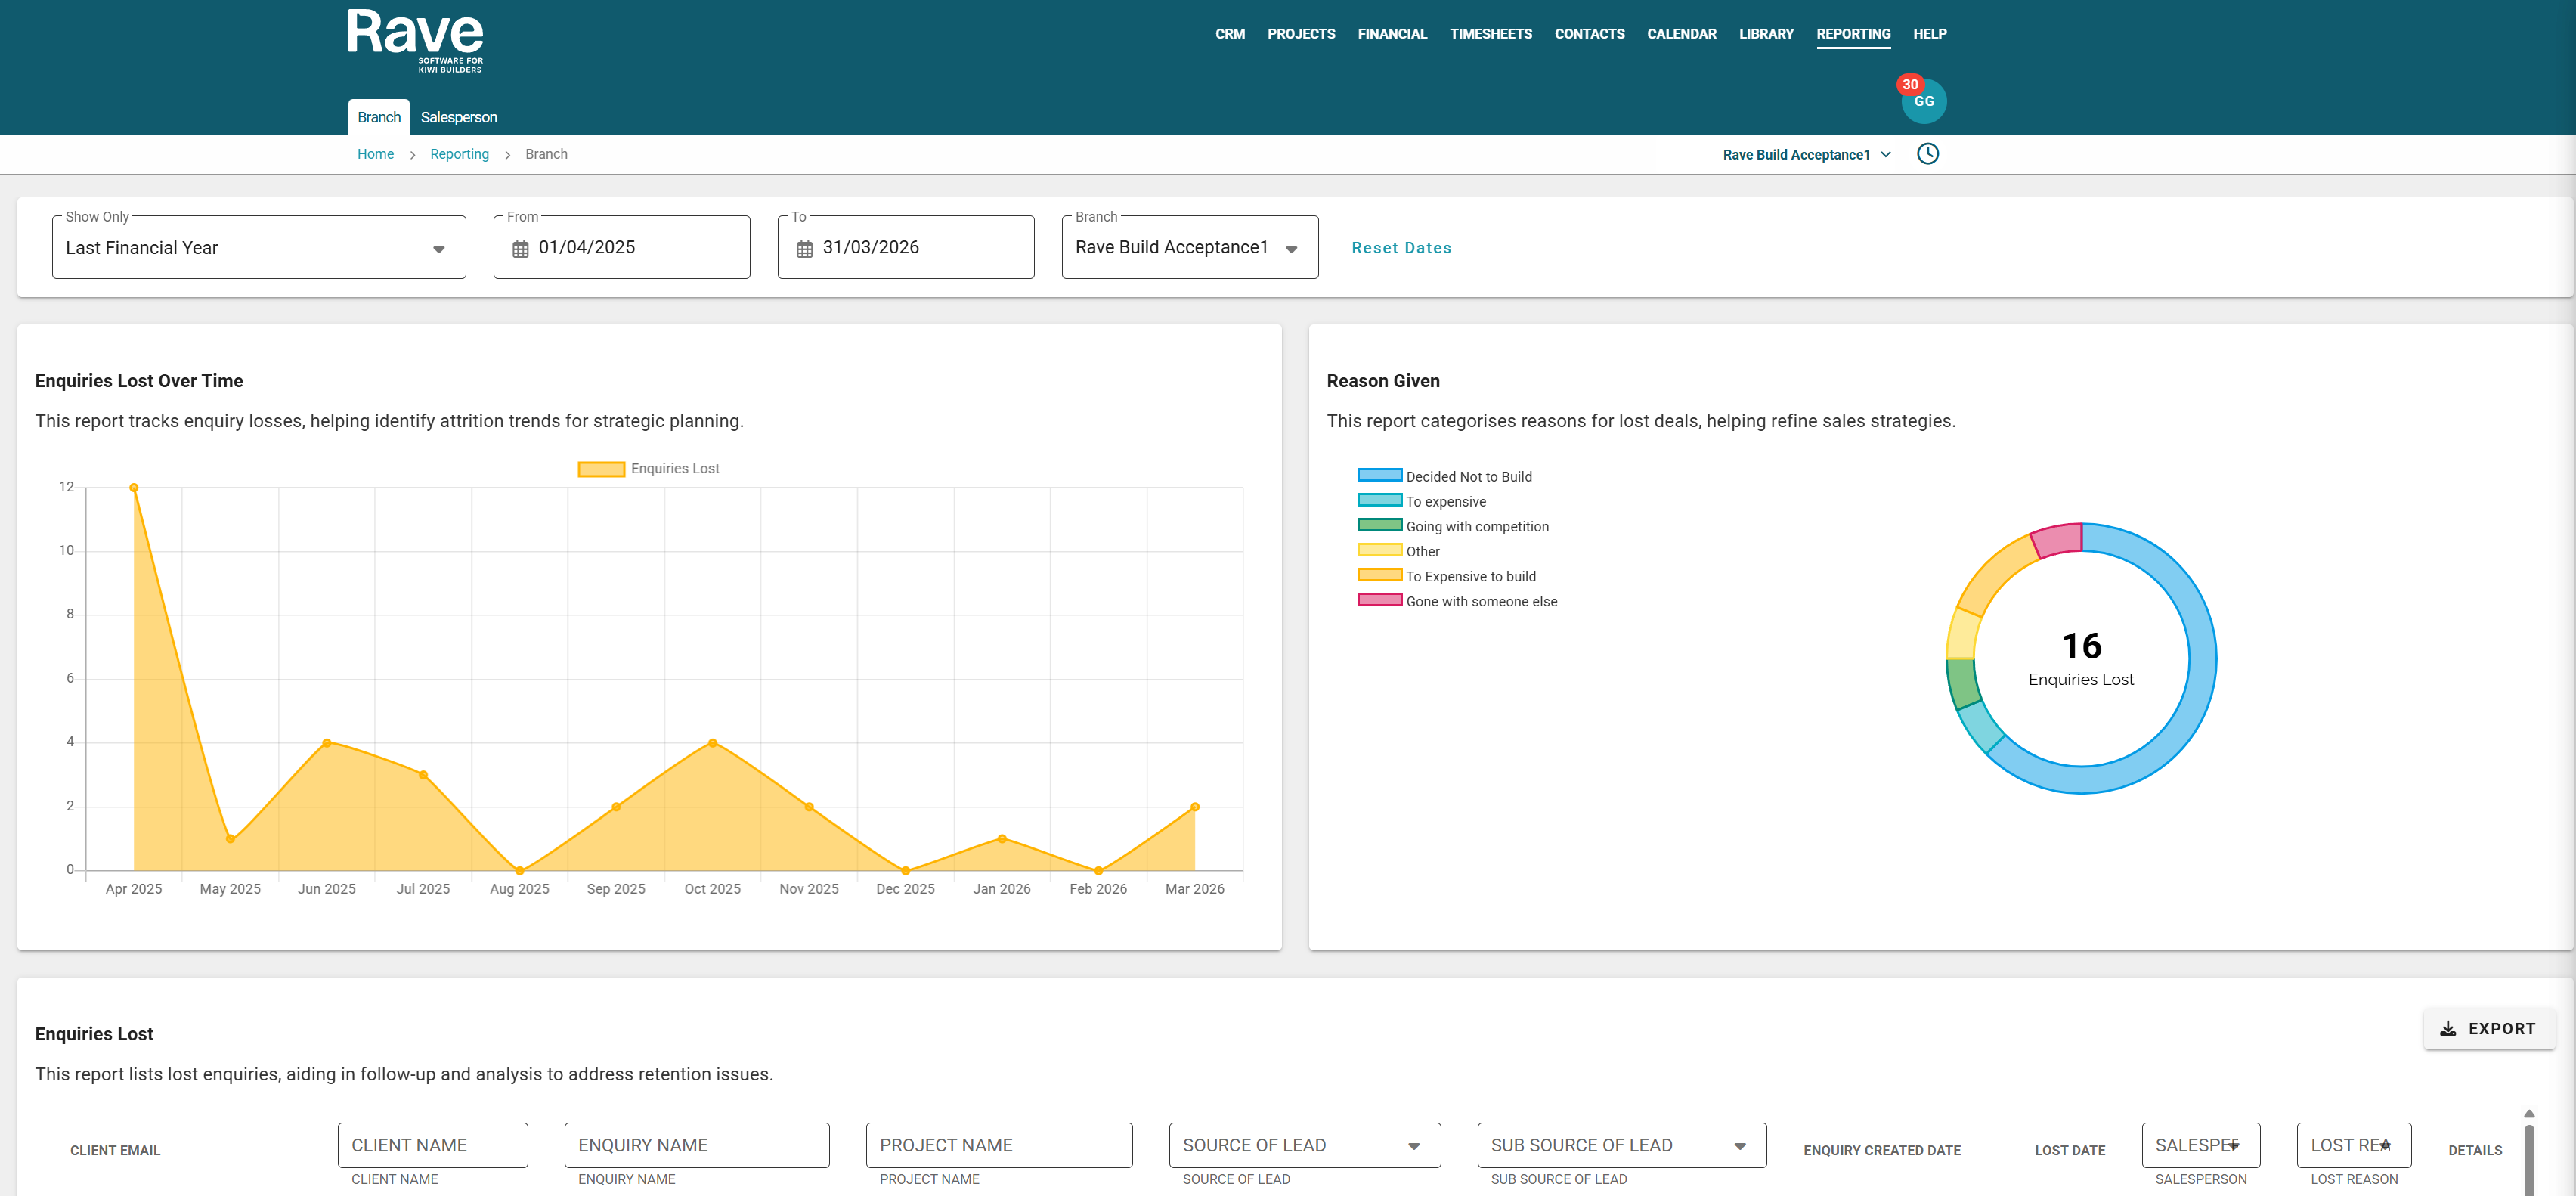Toggle Decided Not to Build legend item
Screen dimensions: 2576x1196
pos(1444,477)
